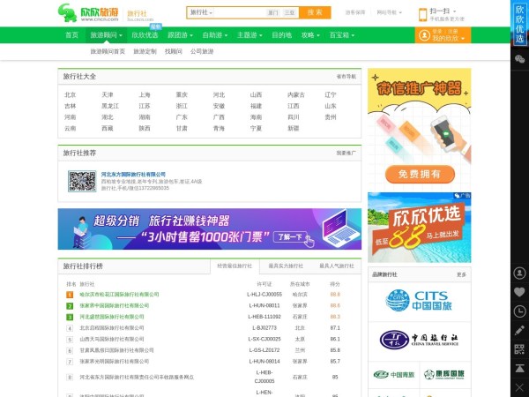Screen dimensions: 529x397
Task: Click the heart favorites icon in sidebar
Action: (519, 292)
